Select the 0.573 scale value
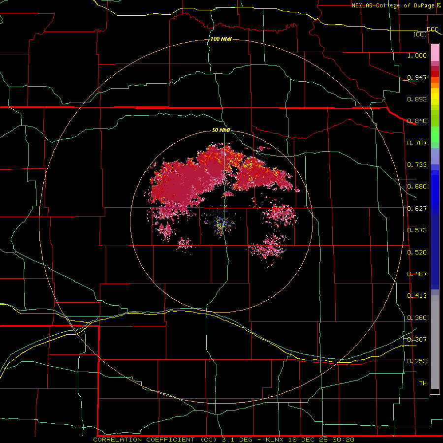Screen dimensions: 443x443 coord(417,230)
